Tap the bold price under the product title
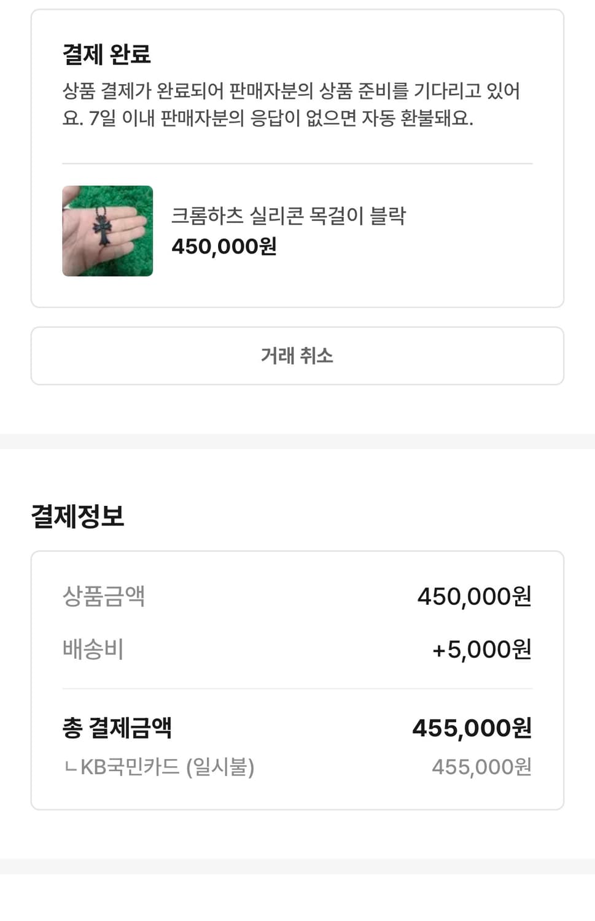Viewport: 595px width, 921px height. pyautogui.click(x=224, y=247)
